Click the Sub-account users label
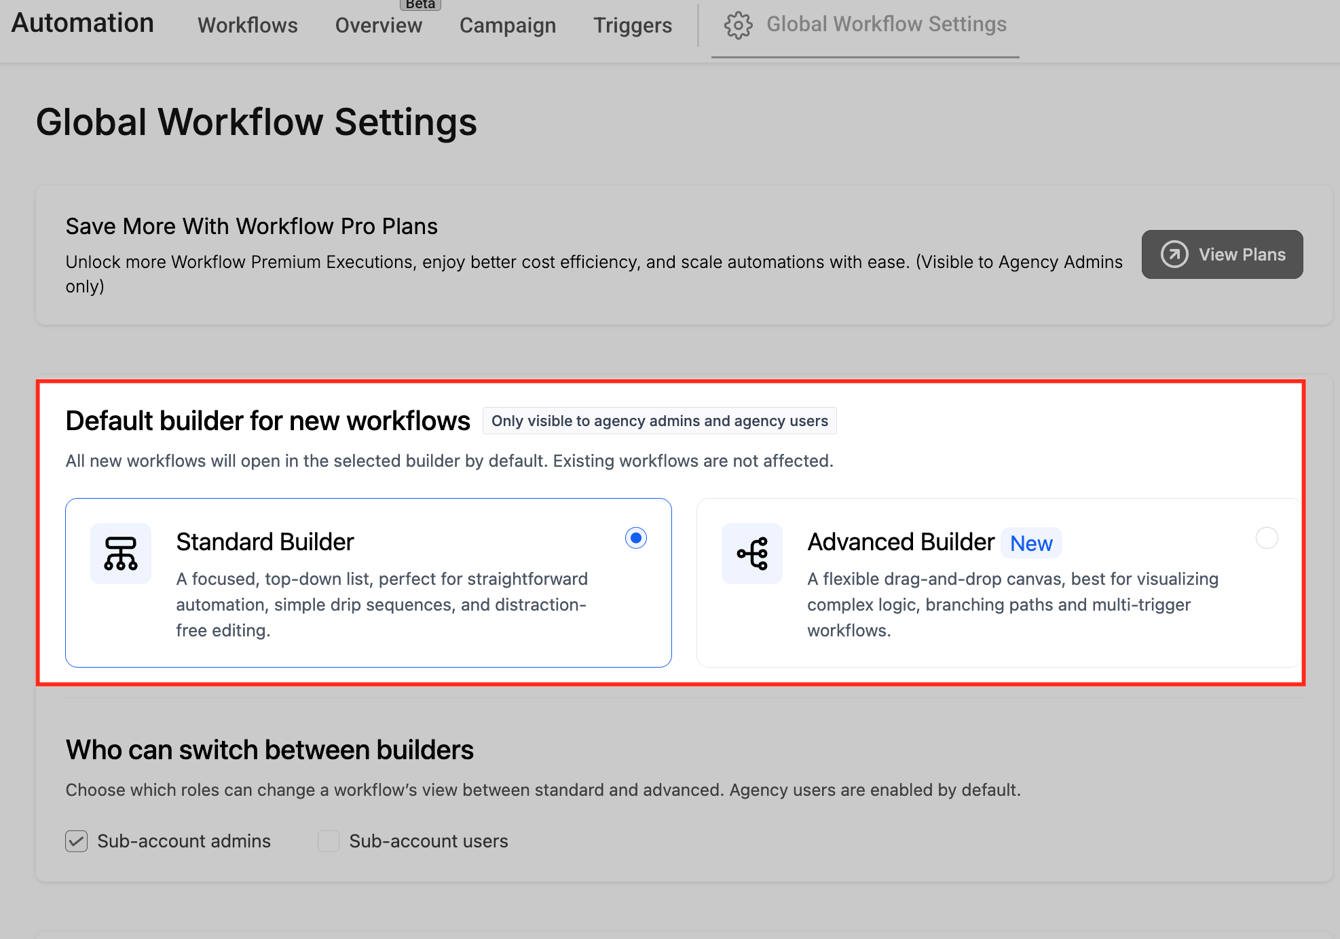The height and width of the screenshot is (939, 1340). (428, 841)
